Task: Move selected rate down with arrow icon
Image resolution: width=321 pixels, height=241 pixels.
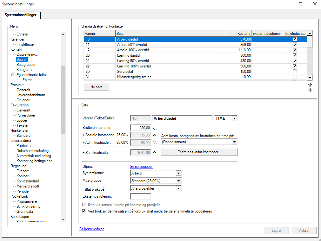Action: click(x=310, y=90)
